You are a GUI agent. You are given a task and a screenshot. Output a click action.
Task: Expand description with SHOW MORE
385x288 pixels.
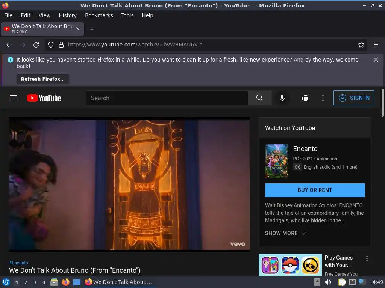pos(286,233)
